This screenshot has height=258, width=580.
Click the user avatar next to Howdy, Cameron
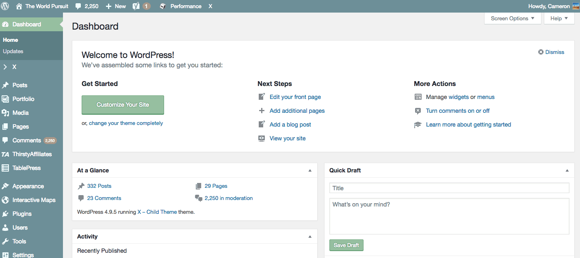tap(576, 6)
